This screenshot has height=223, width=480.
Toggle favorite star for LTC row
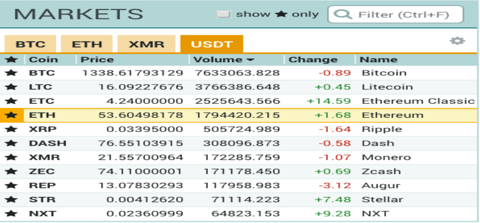tap(11, 87)
